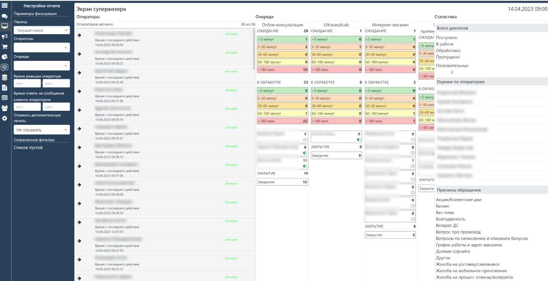
Task: Open the shopping cart section
Action: (5, 47)
